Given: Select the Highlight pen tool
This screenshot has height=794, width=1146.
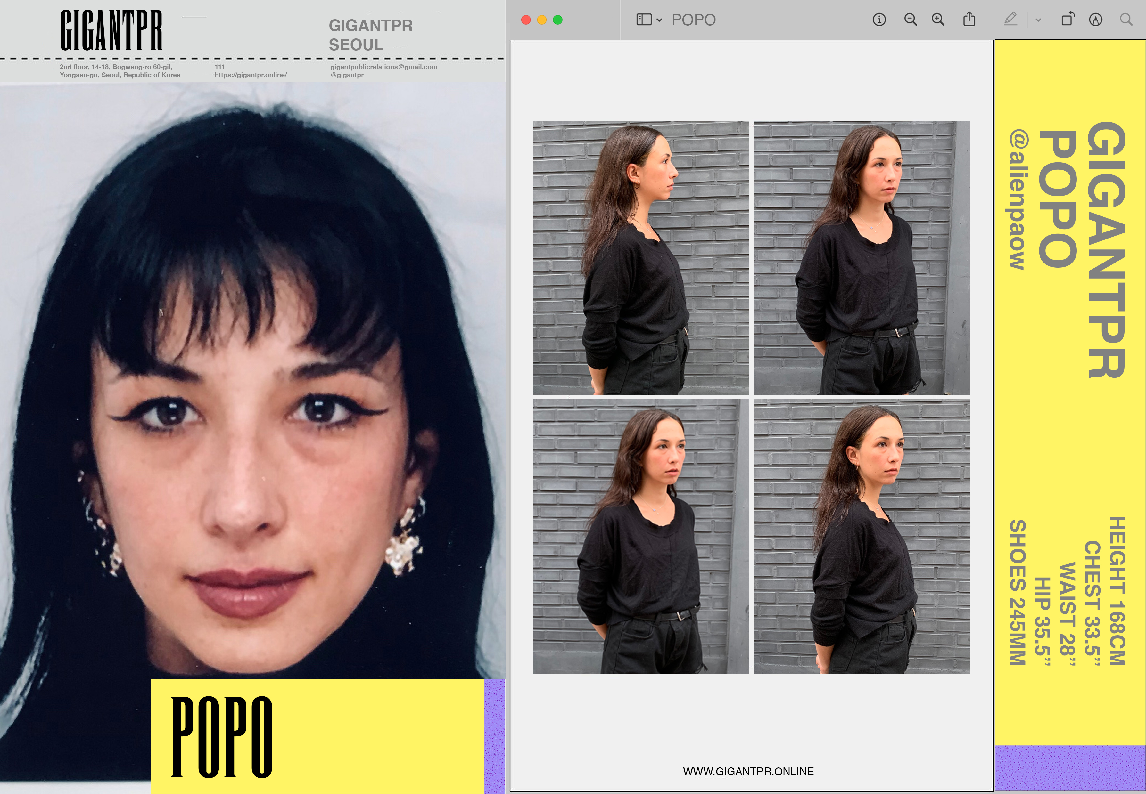Looking at the screenshot, I should point(1010,20).
